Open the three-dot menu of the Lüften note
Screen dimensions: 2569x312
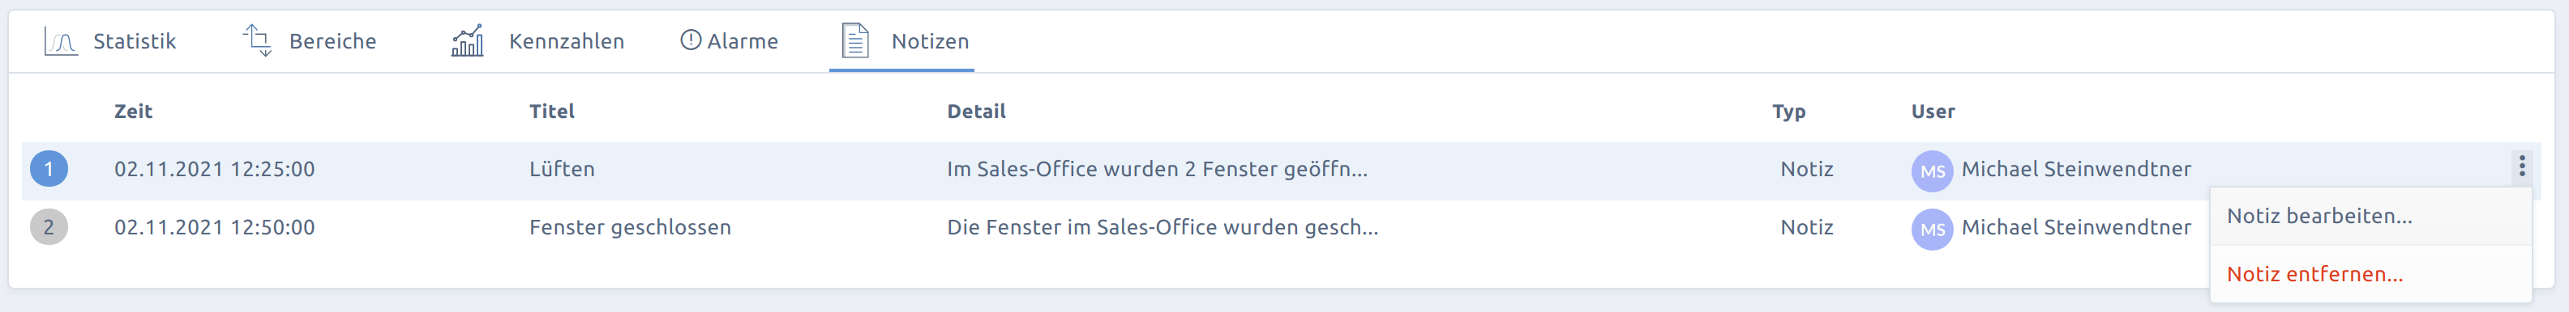(x=2521, y=167)
